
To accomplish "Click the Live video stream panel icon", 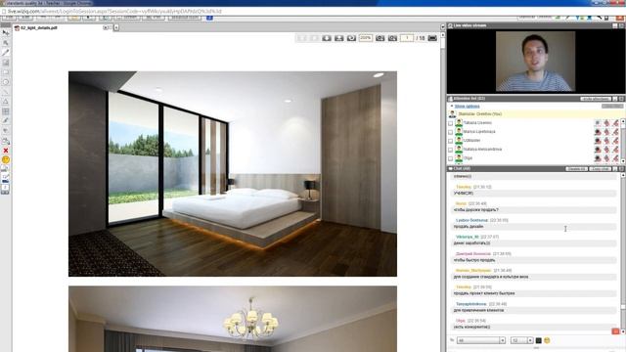I will [x=451, y=25].
